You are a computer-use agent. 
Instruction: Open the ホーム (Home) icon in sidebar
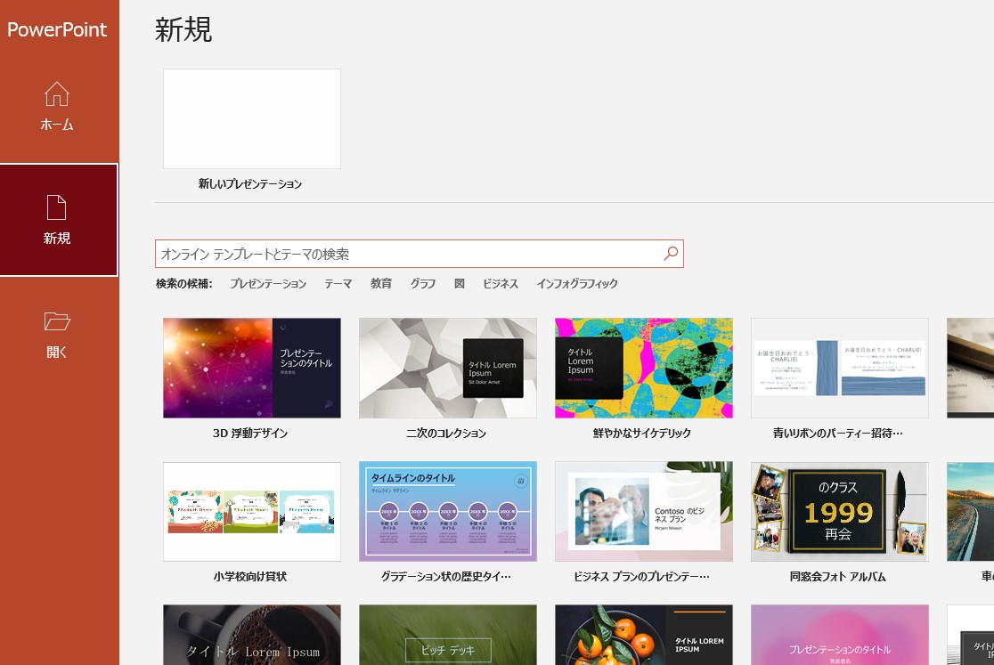[57, 93]
